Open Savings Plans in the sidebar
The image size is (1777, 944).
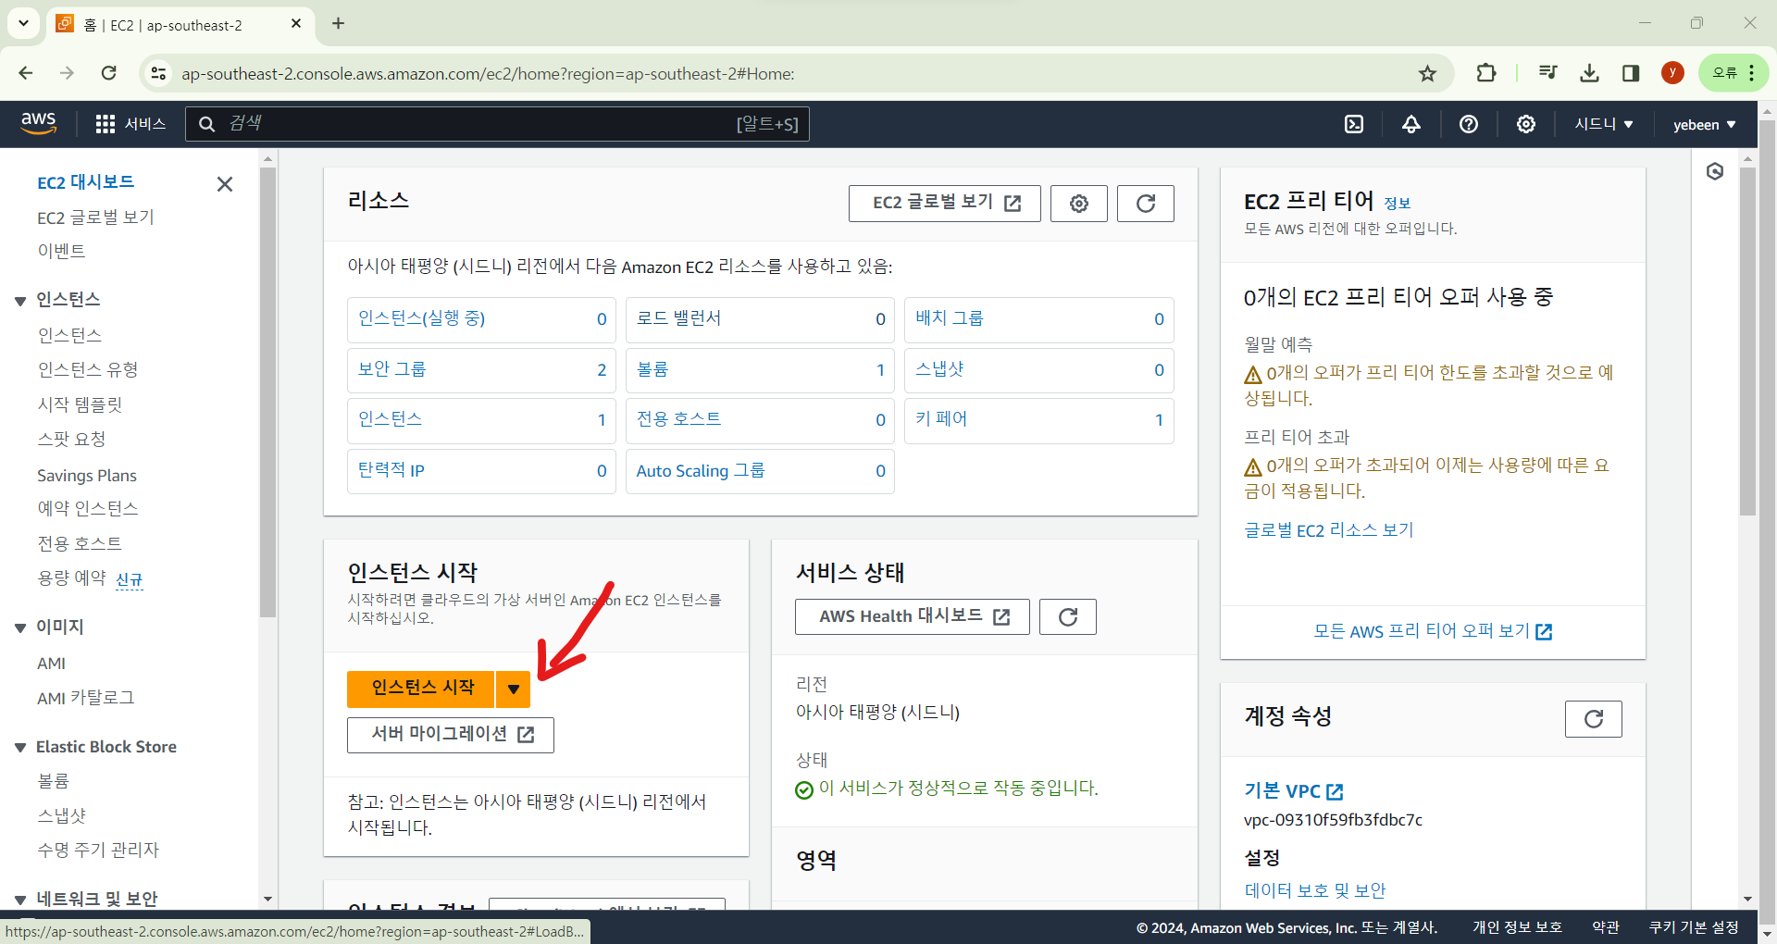87,475
